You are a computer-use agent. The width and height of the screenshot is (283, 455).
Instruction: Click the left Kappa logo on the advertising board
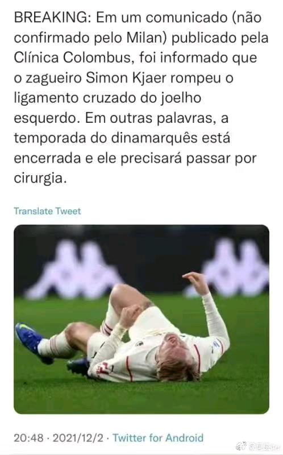click(74, 270)
